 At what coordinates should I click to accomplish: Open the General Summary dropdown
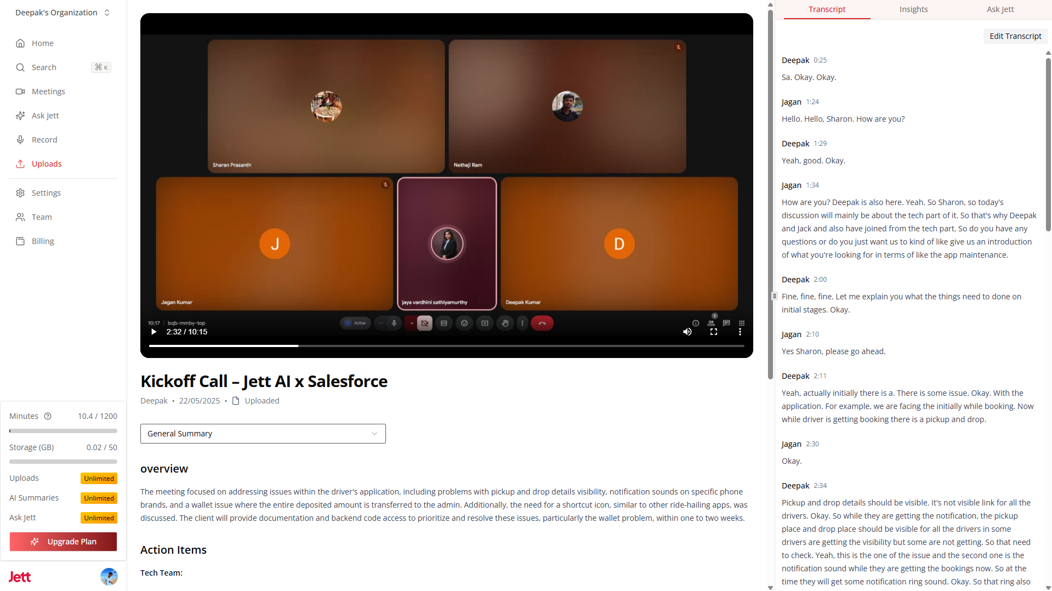(263, 434)
